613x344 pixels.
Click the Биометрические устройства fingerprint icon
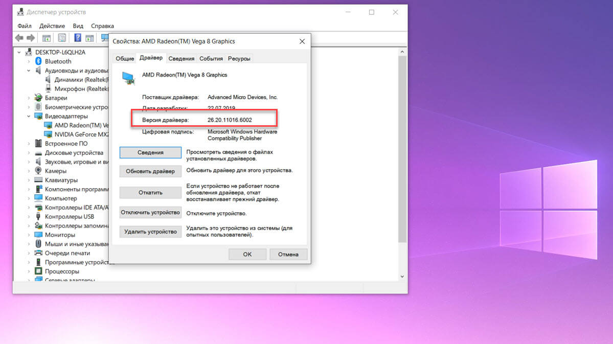tap(38, 107)
